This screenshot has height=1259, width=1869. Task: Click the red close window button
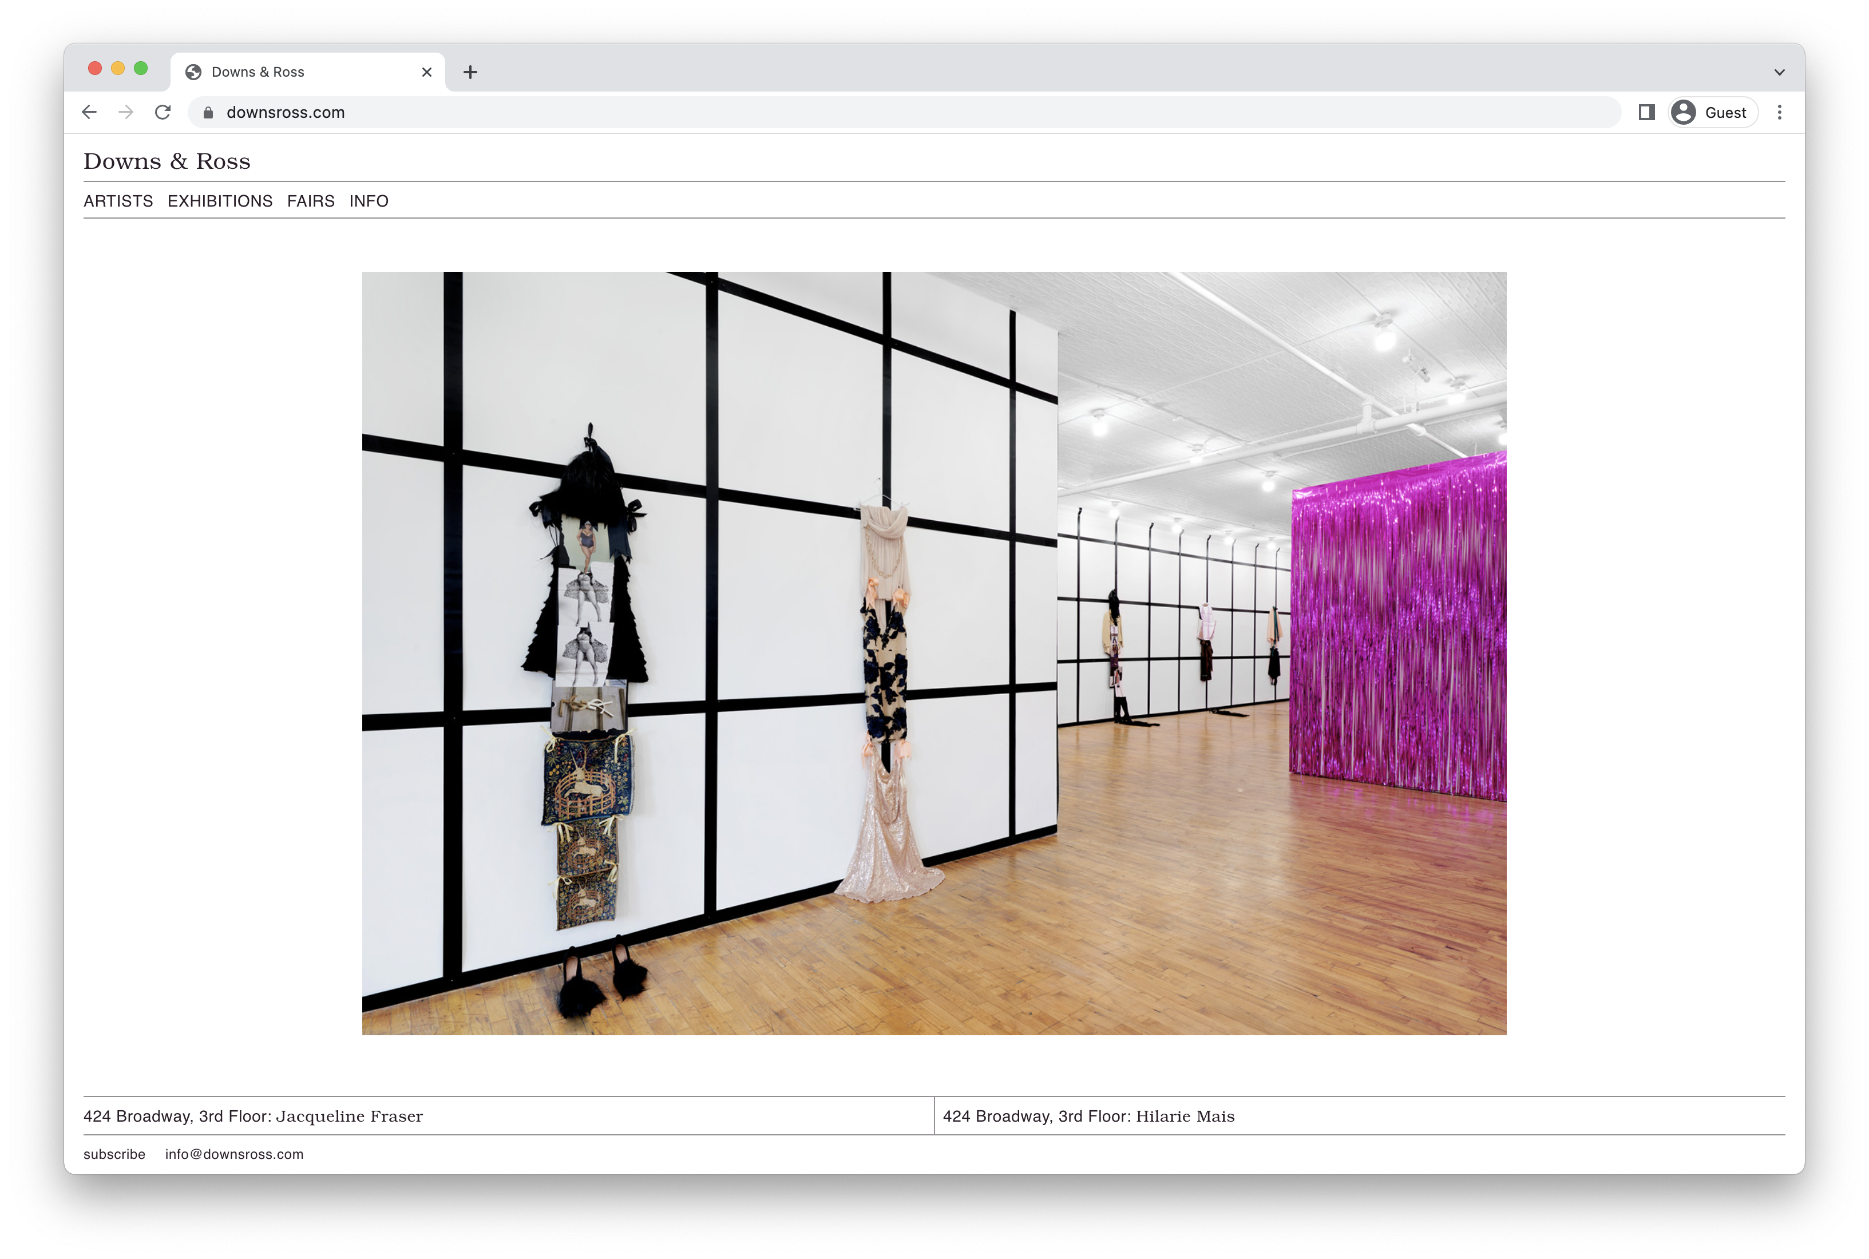point(95,68)
